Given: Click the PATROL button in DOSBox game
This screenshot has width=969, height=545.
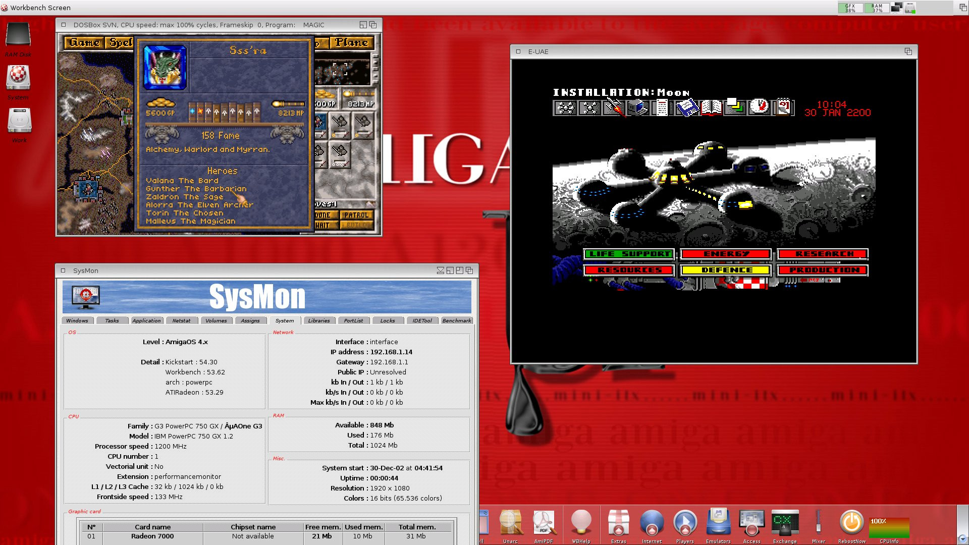Looking at the screenshot, I should (x=356, y=215).
